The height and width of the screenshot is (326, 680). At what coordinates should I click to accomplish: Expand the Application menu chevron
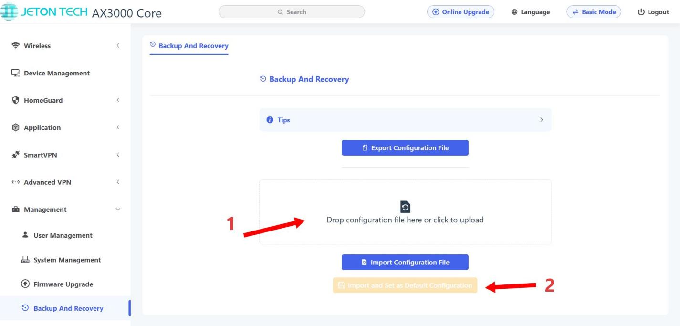(118, 127)
